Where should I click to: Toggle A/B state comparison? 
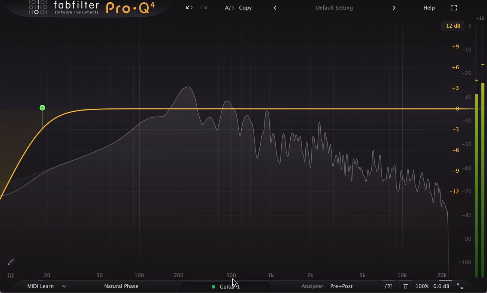click(x=229, y=8)
